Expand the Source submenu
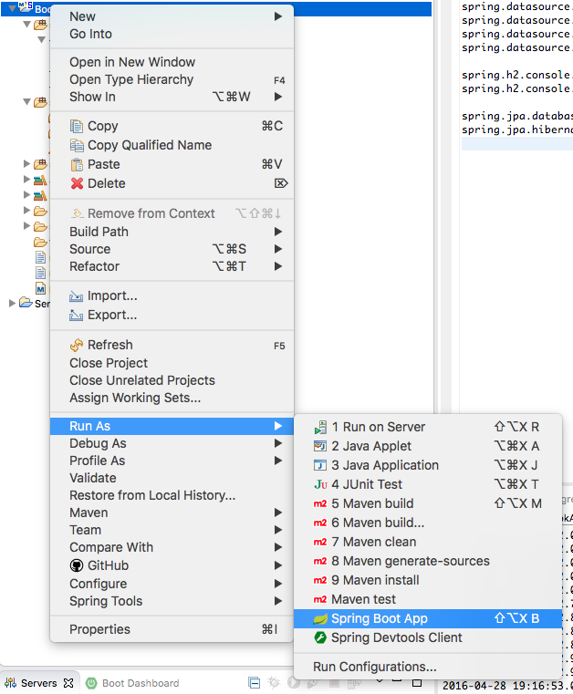This screenshot has height=694, width=573. pyautogui.click(x=172, y=249)
